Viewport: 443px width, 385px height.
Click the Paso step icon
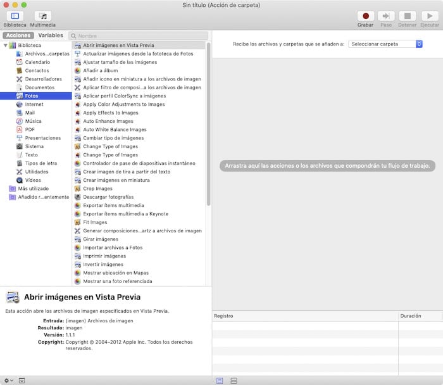[387, 16]
